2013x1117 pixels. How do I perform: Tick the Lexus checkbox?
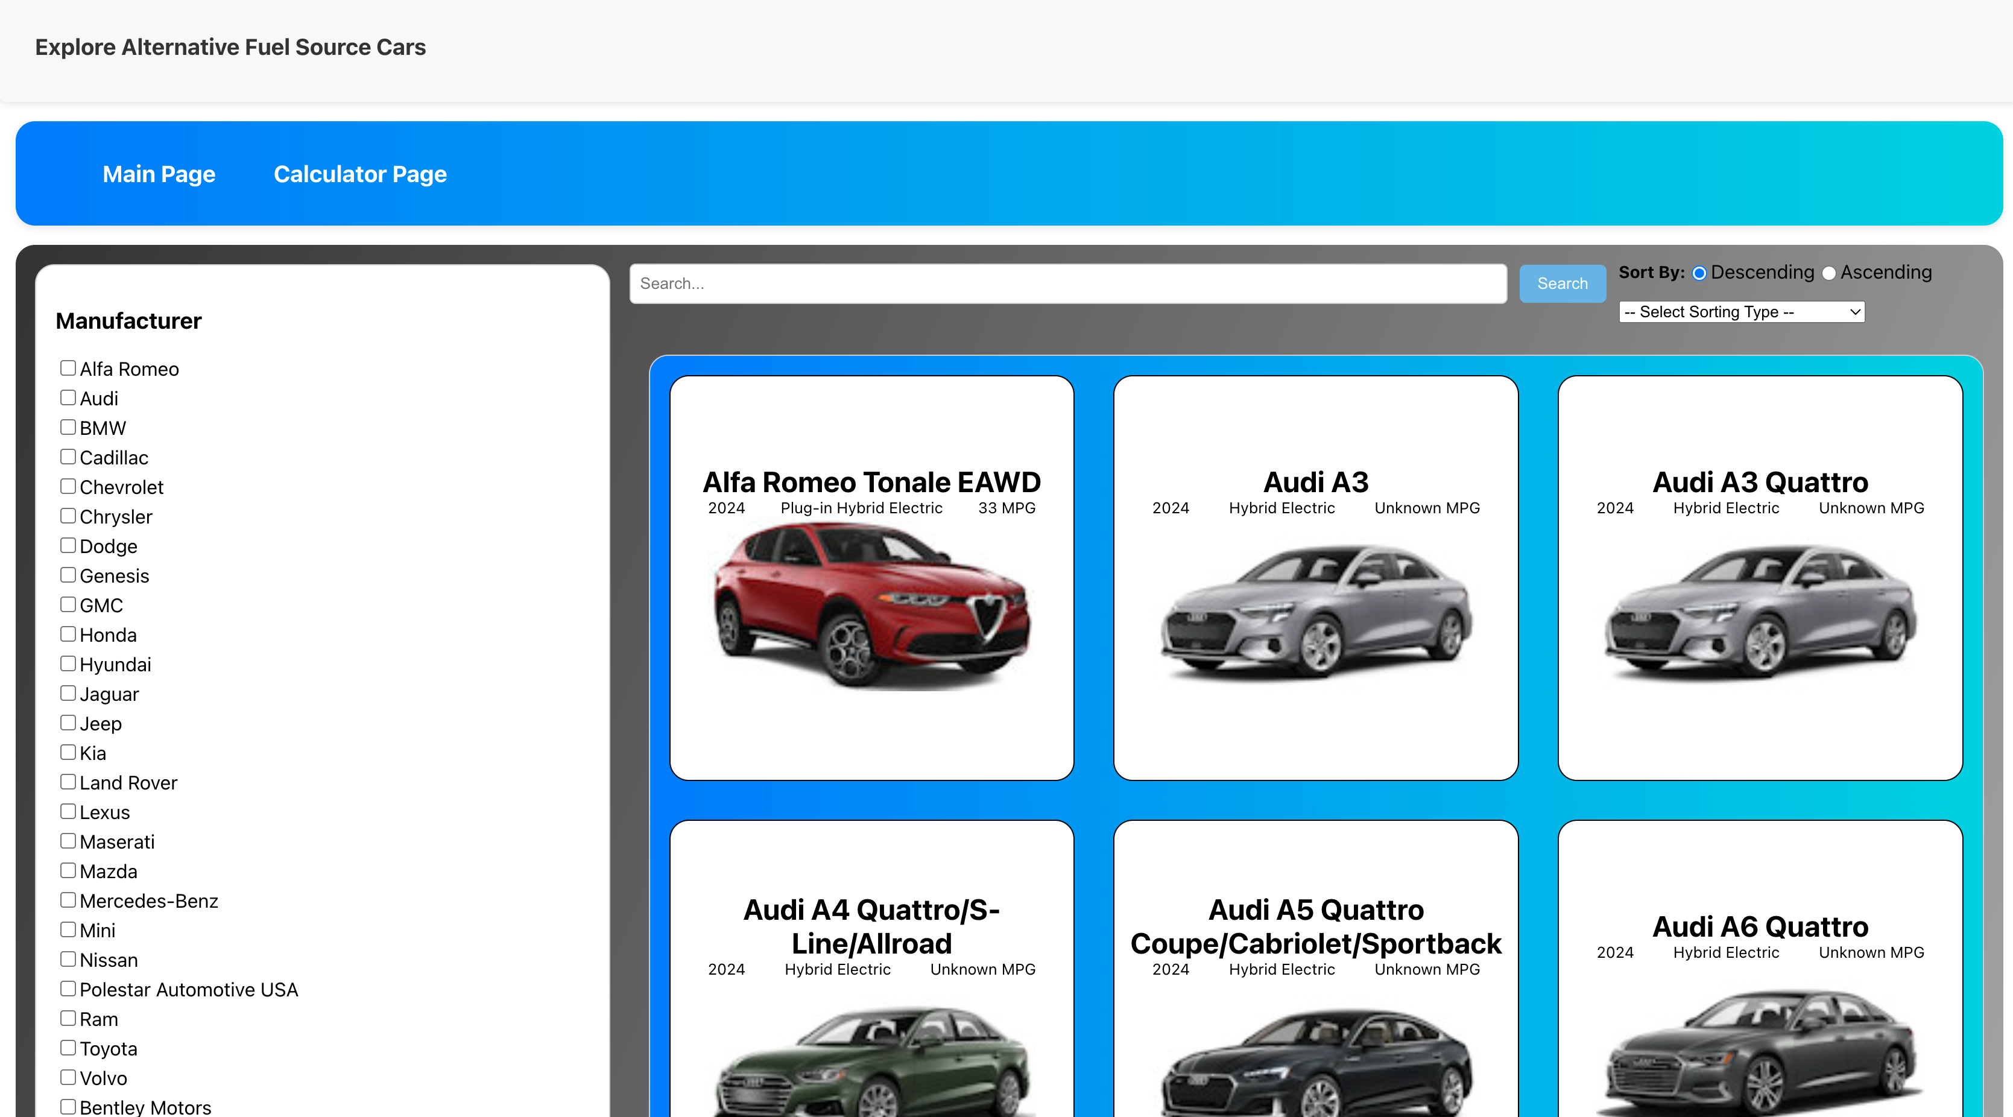pyautogui.click(x=68, y=811)
